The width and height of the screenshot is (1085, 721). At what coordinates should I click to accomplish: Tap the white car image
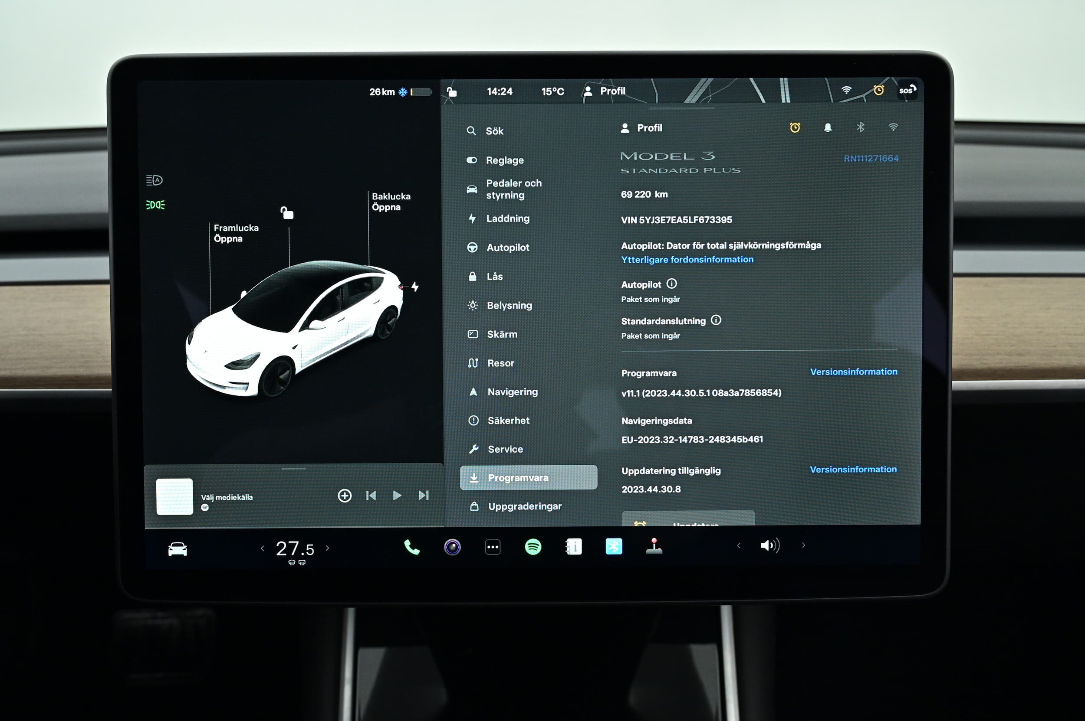295,328
